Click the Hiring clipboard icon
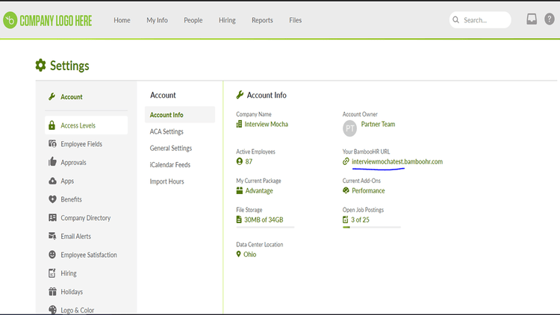Viewport: 560px width, 315px height. click(x=52, y=273)
